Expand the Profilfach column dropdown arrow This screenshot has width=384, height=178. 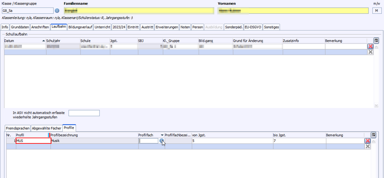[162, 135]
